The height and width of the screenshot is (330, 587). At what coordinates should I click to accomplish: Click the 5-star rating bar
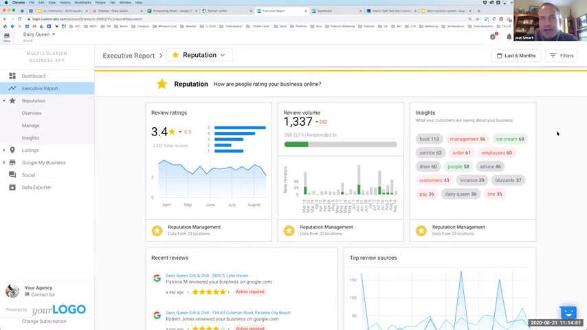coord(240,128)
